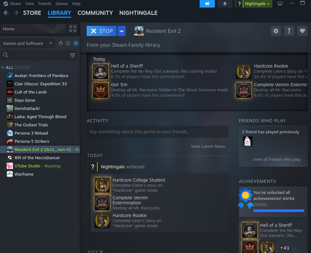Open the Nightingale account dropdown
The image size is (311, 253).
pos(257,4)
